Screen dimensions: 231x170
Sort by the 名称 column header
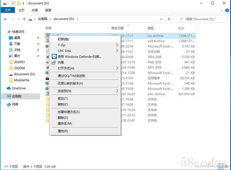tap(48, 28)
